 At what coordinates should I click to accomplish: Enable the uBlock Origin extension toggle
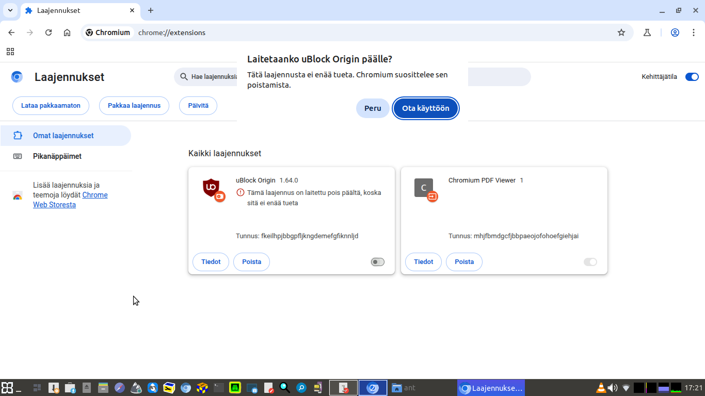pyautogui.click(x=377, y=262)
